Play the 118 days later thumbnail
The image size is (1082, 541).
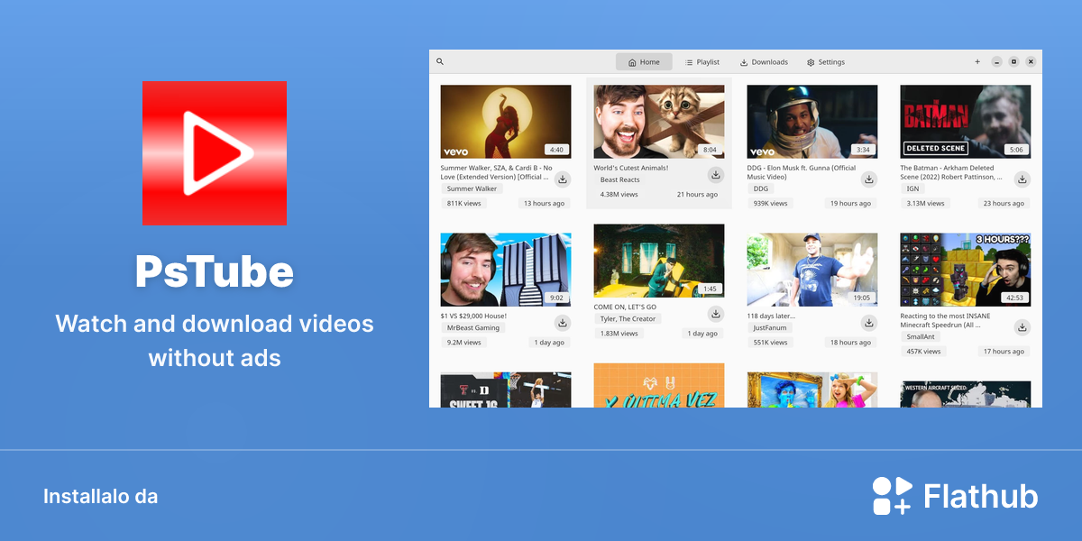[x=812, y=270]
